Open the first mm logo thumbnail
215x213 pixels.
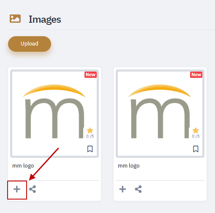point(54,114)
